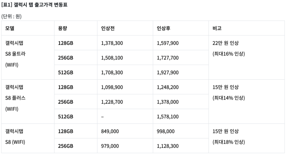Select the '비고' column header

[217, 28]
